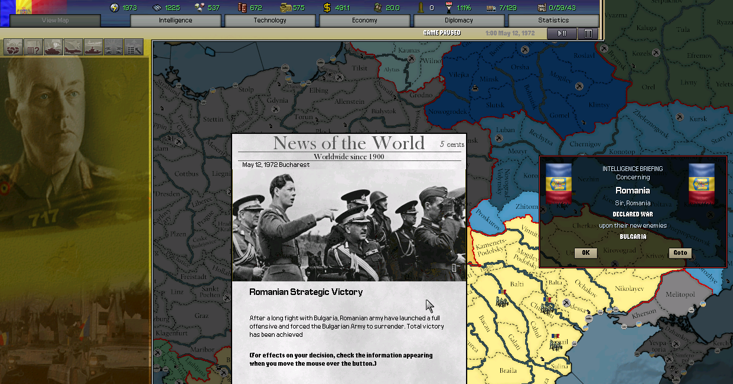Check energy reserves via lightning icon
This screenshot has height=384, width=733.
(x=115, y=8)
